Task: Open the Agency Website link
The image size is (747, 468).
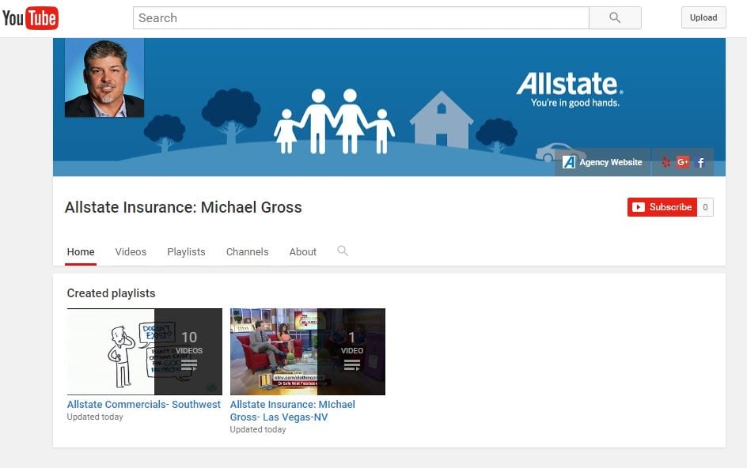Action: 603,162
